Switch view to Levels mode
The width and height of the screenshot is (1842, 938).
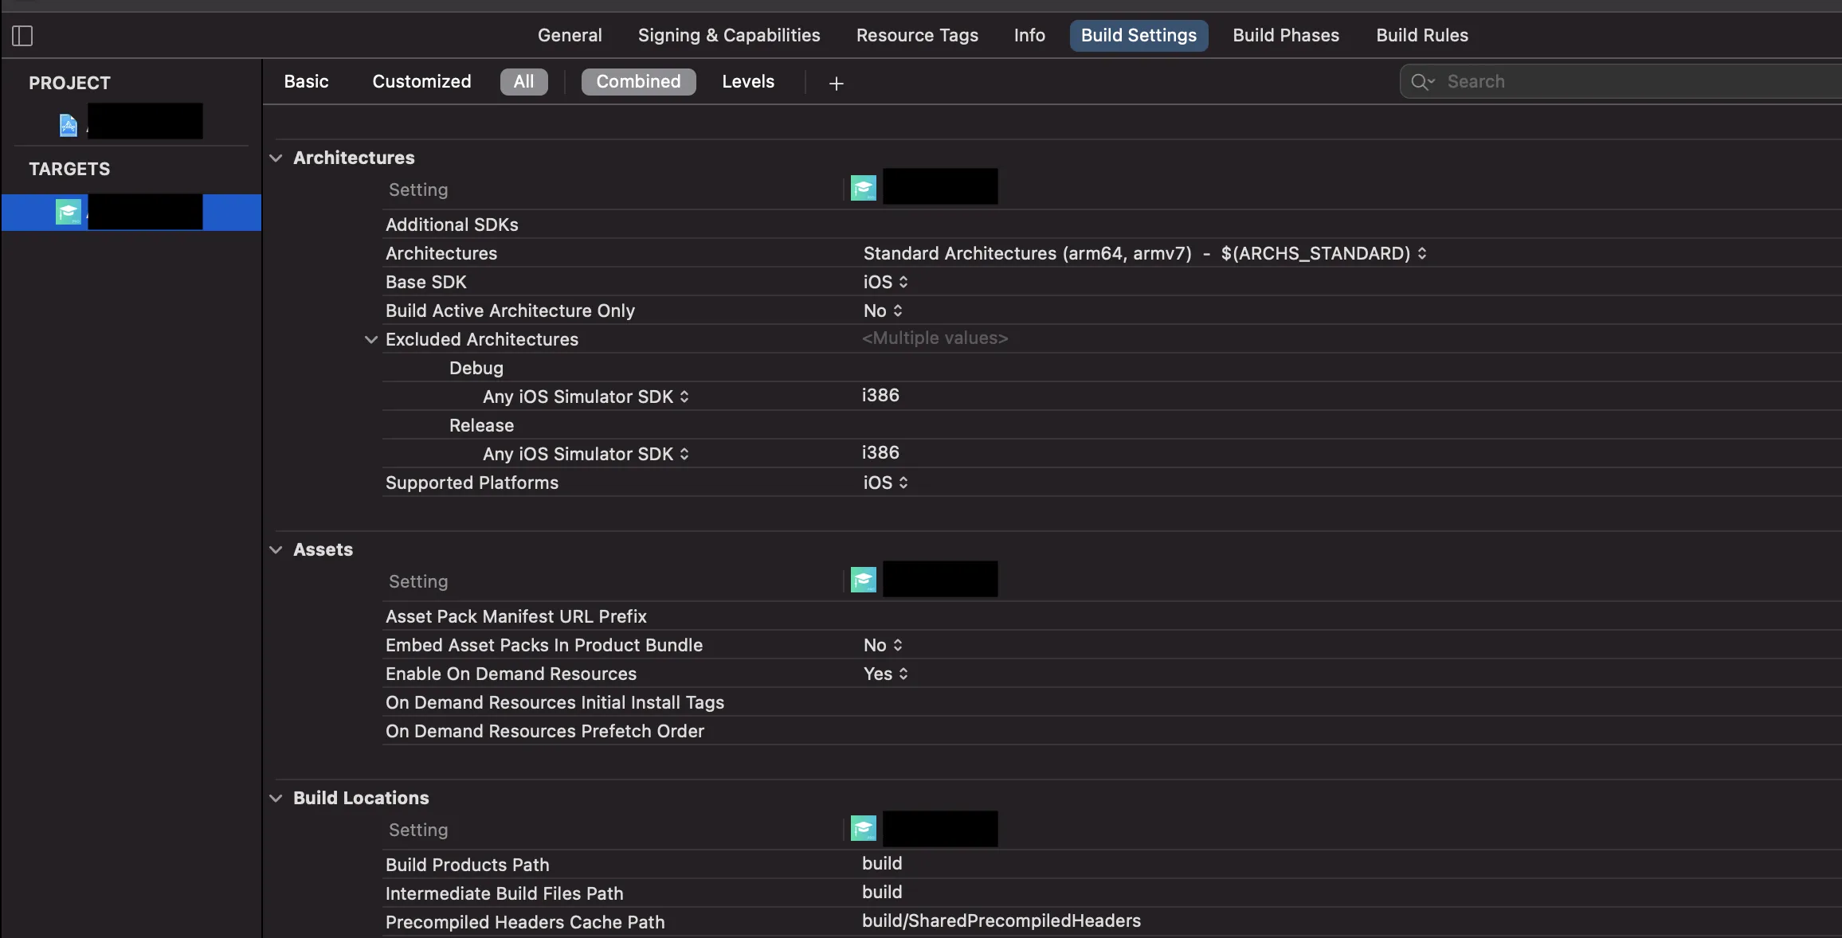tap(747, 82)
